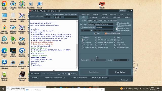Enable the Reset(Meta mode) checkbox
Screen dimensions: 162x91
coord(117,23)
